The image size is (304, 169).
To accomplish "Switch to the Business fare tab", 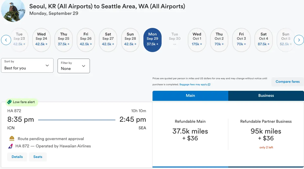I will pos(266,96).
